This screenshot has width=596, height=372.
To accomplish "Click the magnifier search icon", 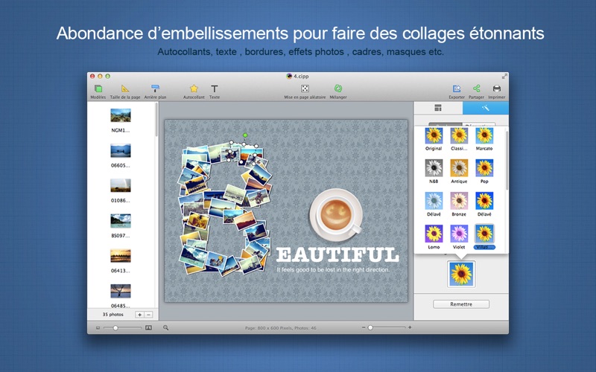I will coord(165,327).
